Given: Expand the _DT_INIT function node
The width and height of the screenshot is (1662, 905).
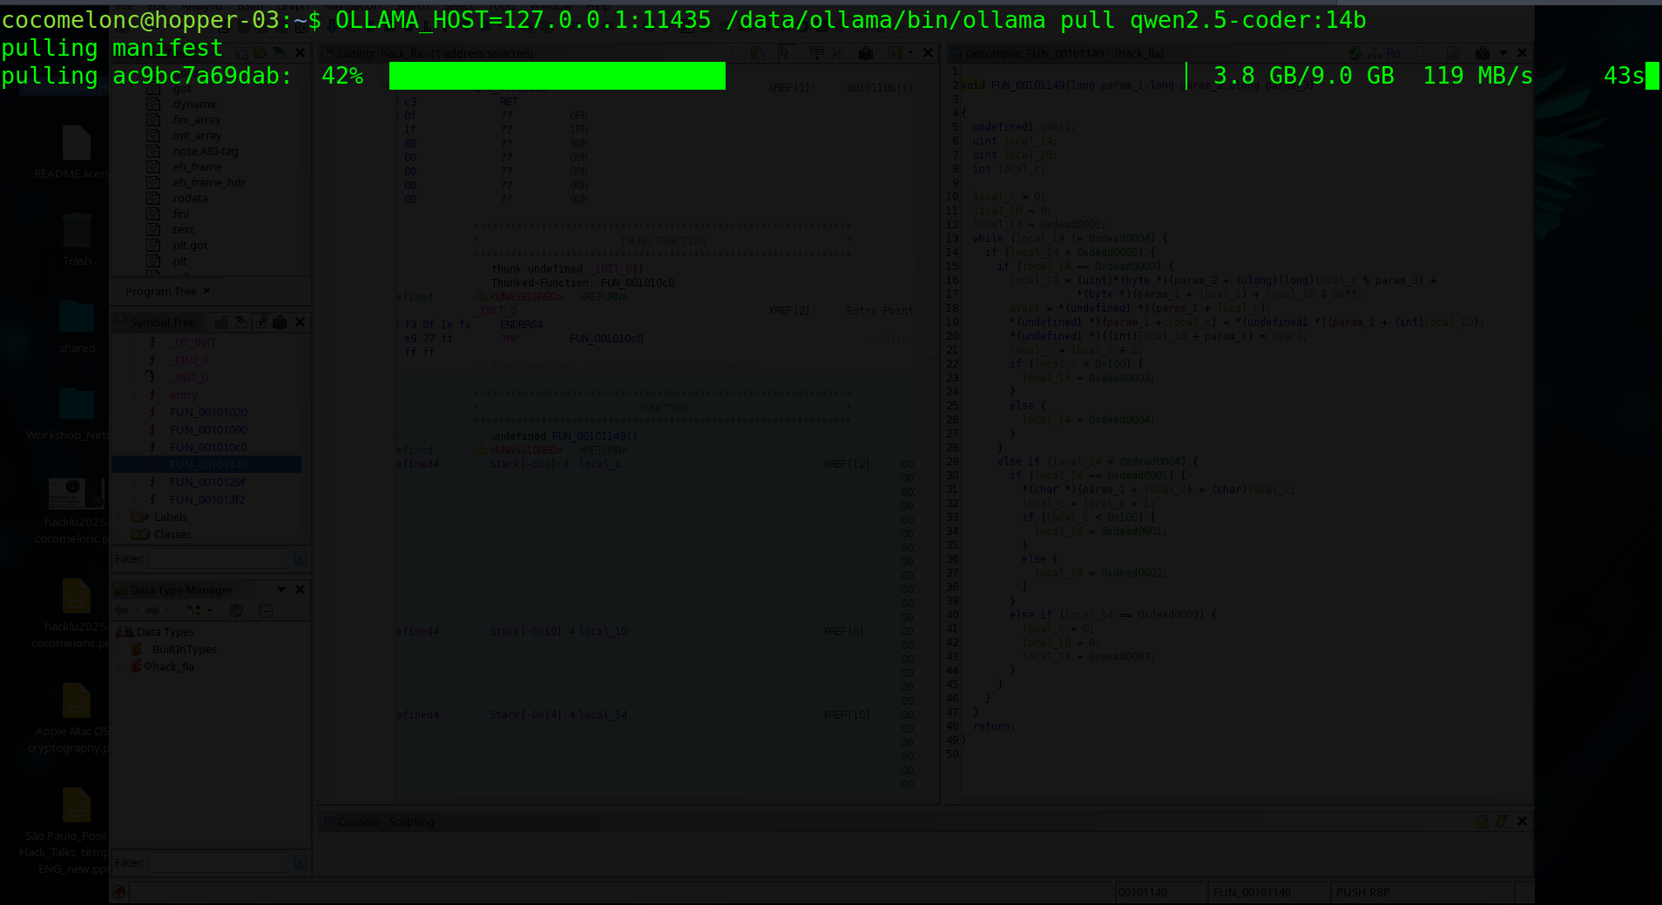Looking at the screenshot, I should (136, 343).
